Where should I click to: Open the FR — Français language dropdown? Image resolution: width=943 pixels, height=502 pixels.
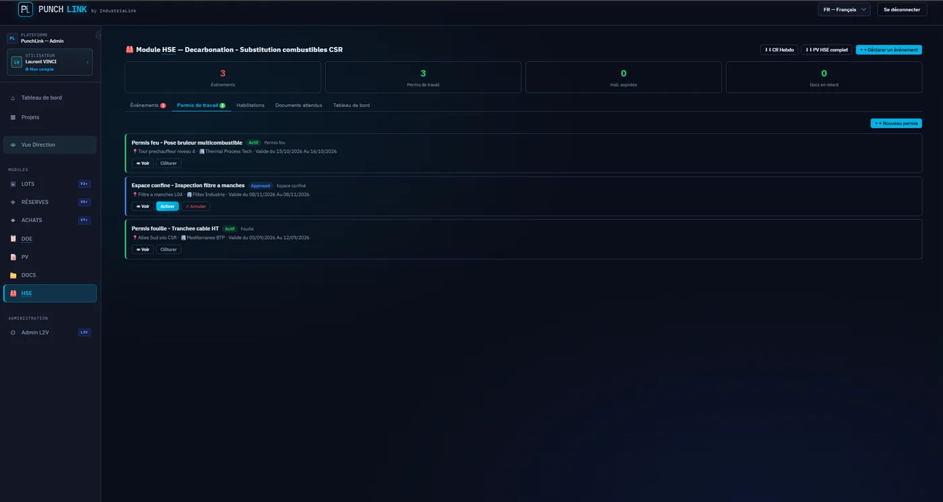coord(844,9)
